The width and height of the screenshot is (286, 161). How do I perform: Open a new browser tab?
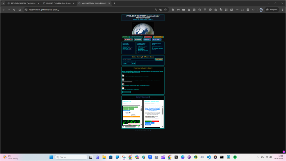tap(114, 3)
